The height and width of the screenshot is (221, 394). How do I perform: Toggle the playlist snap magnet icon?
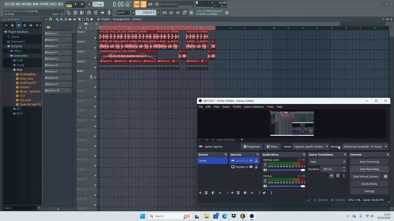(50, 19)
